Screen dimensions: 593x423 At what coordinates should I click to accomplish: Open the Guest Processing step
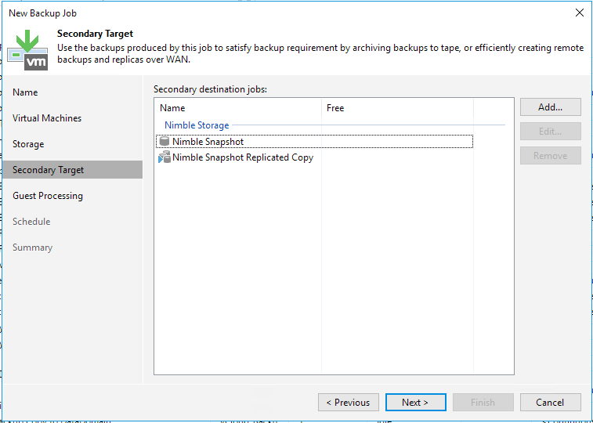click(48, 196)
